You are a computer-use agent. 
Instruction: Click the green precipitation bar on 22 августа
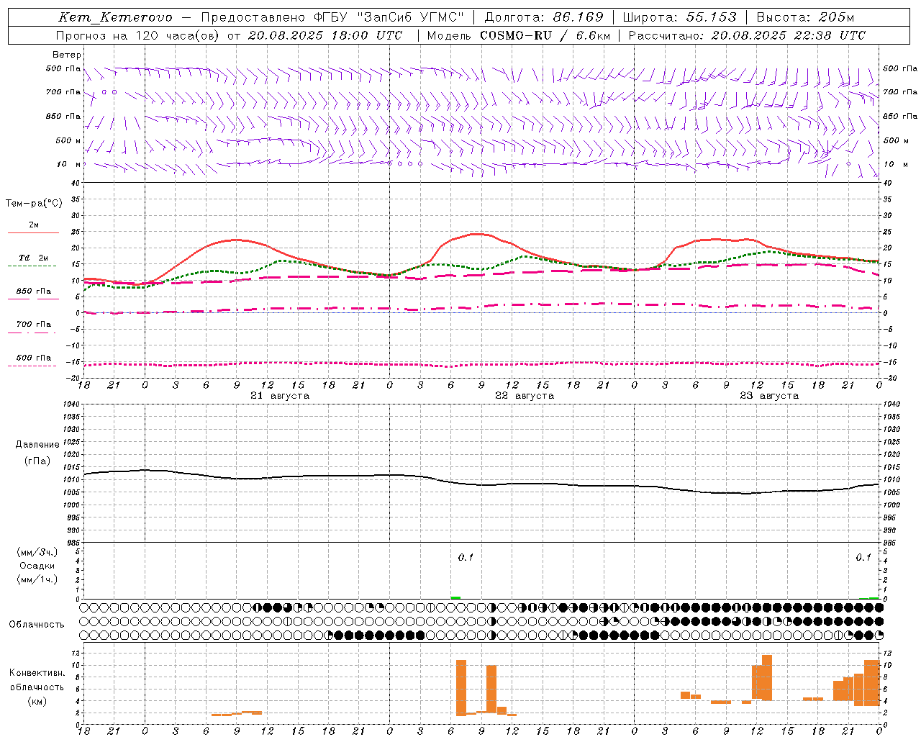(455, 597)
